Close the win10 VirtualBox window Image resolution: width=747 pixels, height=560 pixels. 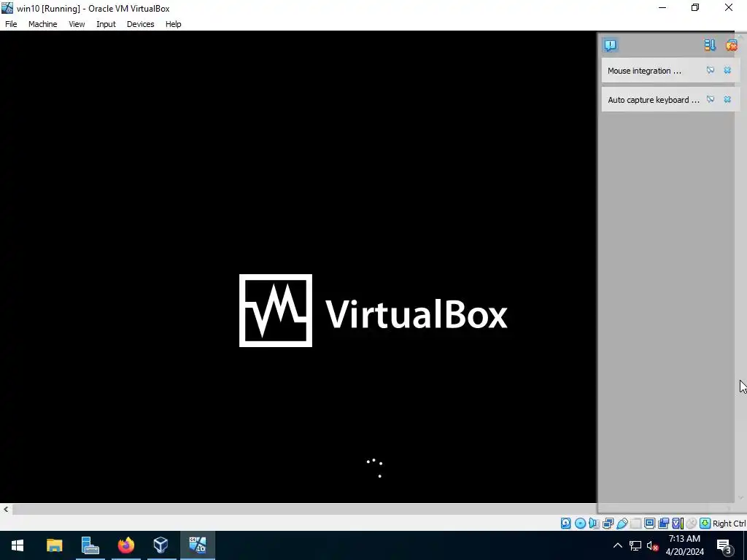pyautogui.click(x=729, y=7)
